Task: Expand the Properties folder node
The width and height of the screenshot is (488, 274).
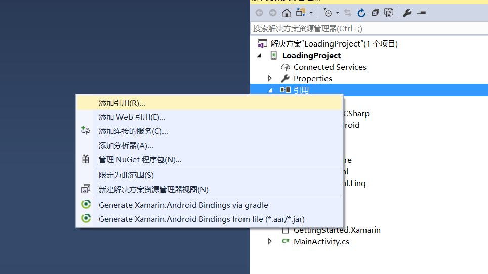Action: point(270,78)
